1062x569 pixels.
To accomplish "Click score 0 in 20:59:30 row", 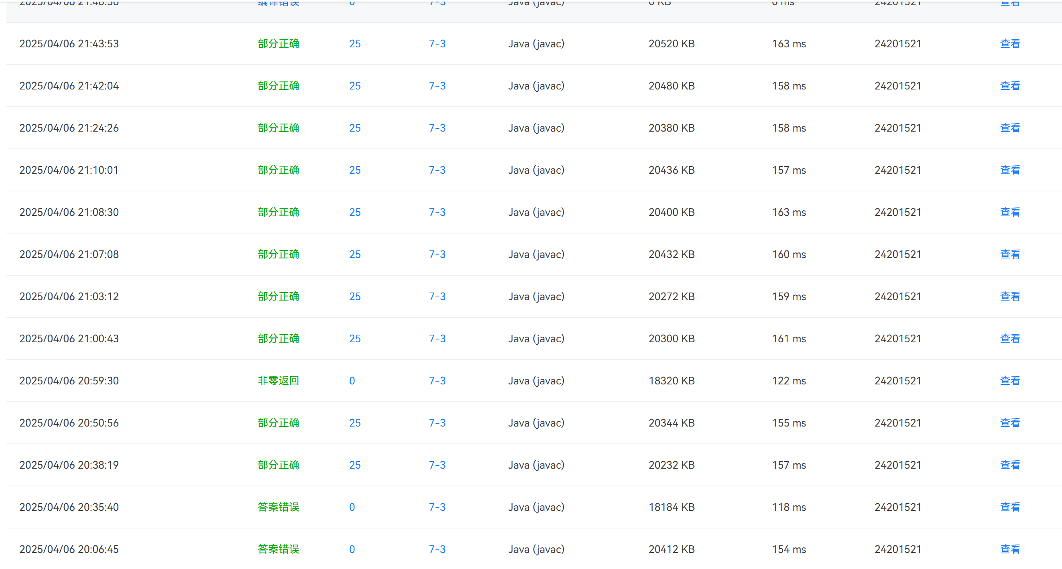I will (x=352, y=380).
